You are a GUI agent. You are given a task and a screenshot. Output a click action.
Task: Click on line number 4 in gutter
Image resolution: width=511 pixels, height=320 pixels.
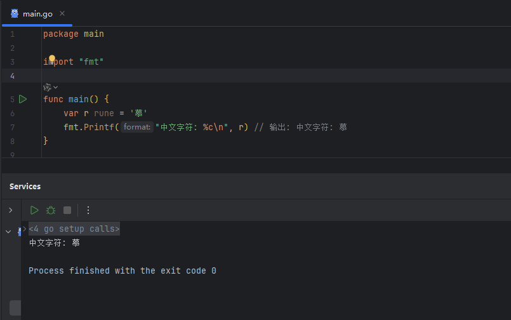tap(12, 76)
